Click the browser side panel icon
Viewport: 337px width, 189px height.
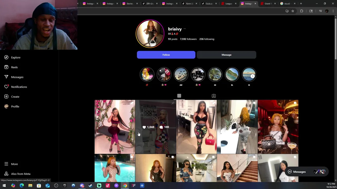pyautogui.click(x=311, y=11)
